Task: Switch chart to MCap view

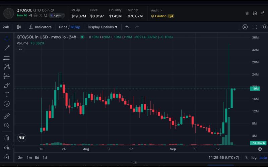Action: tap(75, 27)
